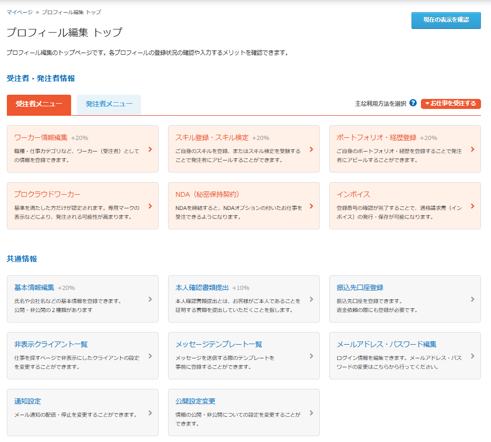Click chevron arrow on 基本情報編集 card
This screenshot has height=442, width=491.
150,299
